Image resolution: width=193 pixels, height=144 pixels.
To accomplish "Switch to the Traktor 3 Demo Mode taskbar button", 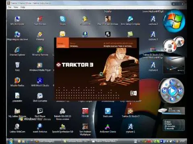I will 105,141.
